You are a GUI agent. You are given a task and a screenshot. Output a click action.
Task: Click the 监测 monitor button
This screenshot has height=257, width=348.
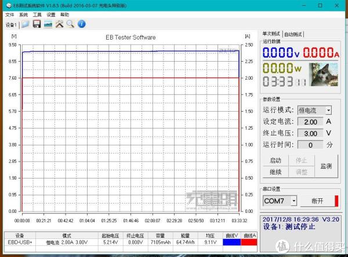326,166
